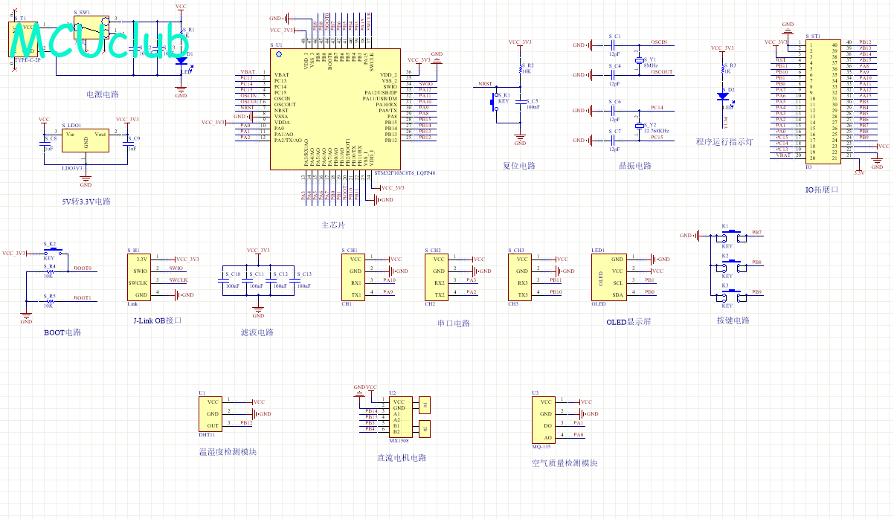
Task: Select the S_R5 10K BOOT1 resistor
Action: point(49,301)
